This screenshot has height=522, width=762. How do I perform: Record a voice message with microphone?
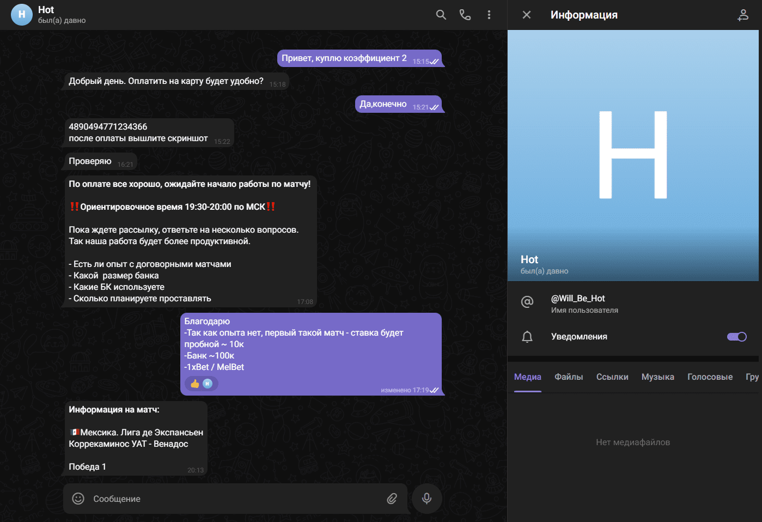pos(426,498)
